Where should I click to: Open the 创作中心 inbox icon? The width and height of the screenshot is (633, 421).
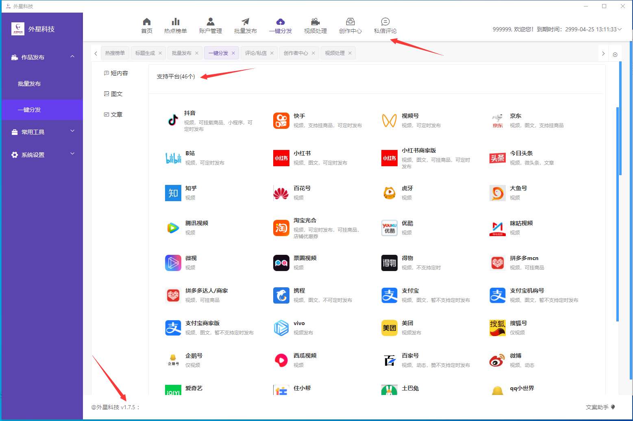point(350,22)
